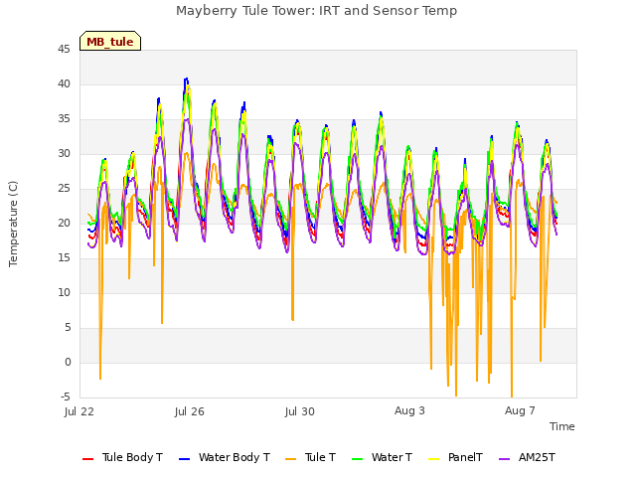
Task: Click the Temperature (C) axis label
Action: (13, 224)
